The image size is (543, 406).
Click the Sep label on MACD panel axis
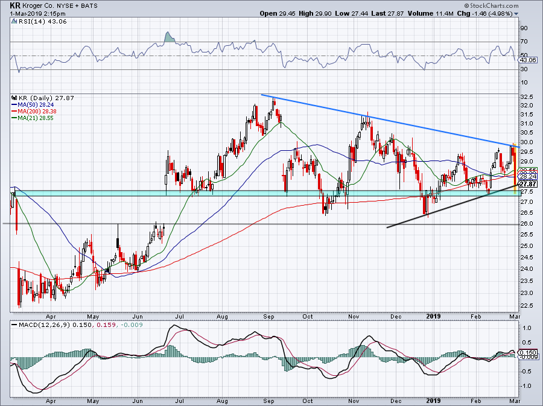(x=268, y=401)
